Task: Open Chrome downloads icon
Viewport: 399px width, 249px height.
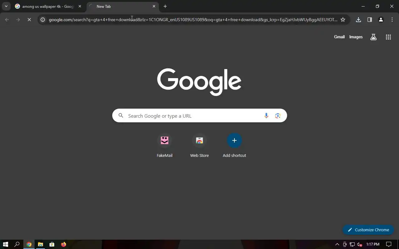Action: [x=358, y=20]
